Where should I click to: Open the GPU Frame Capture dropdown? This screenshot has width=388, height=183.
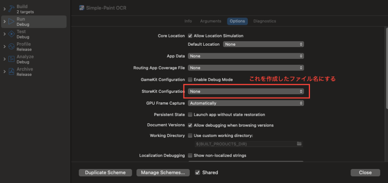pos(246,103)
